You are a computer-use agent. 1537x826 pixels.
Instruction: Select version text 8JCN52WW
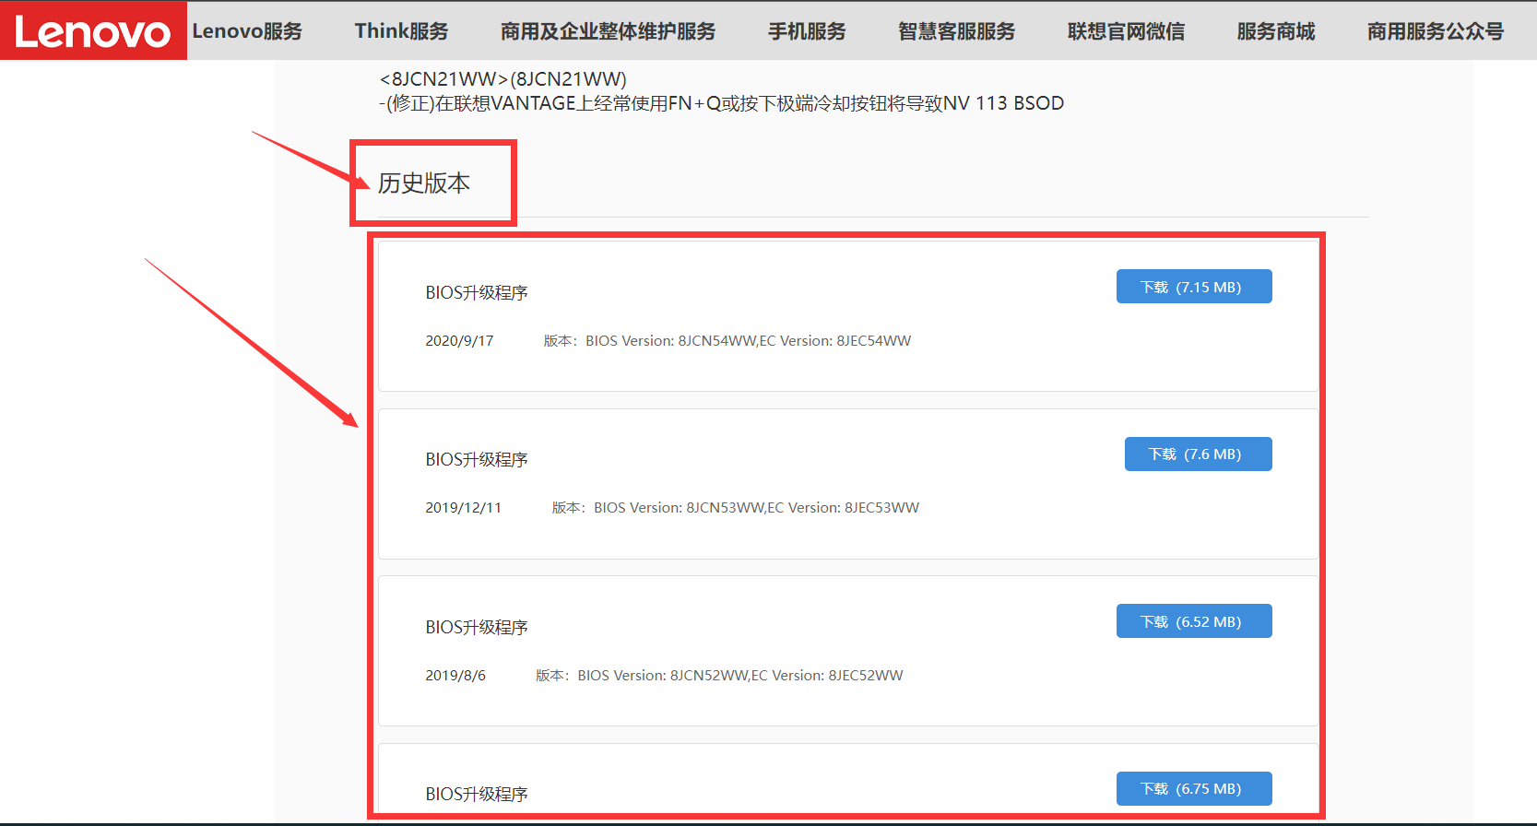point(709,676)
